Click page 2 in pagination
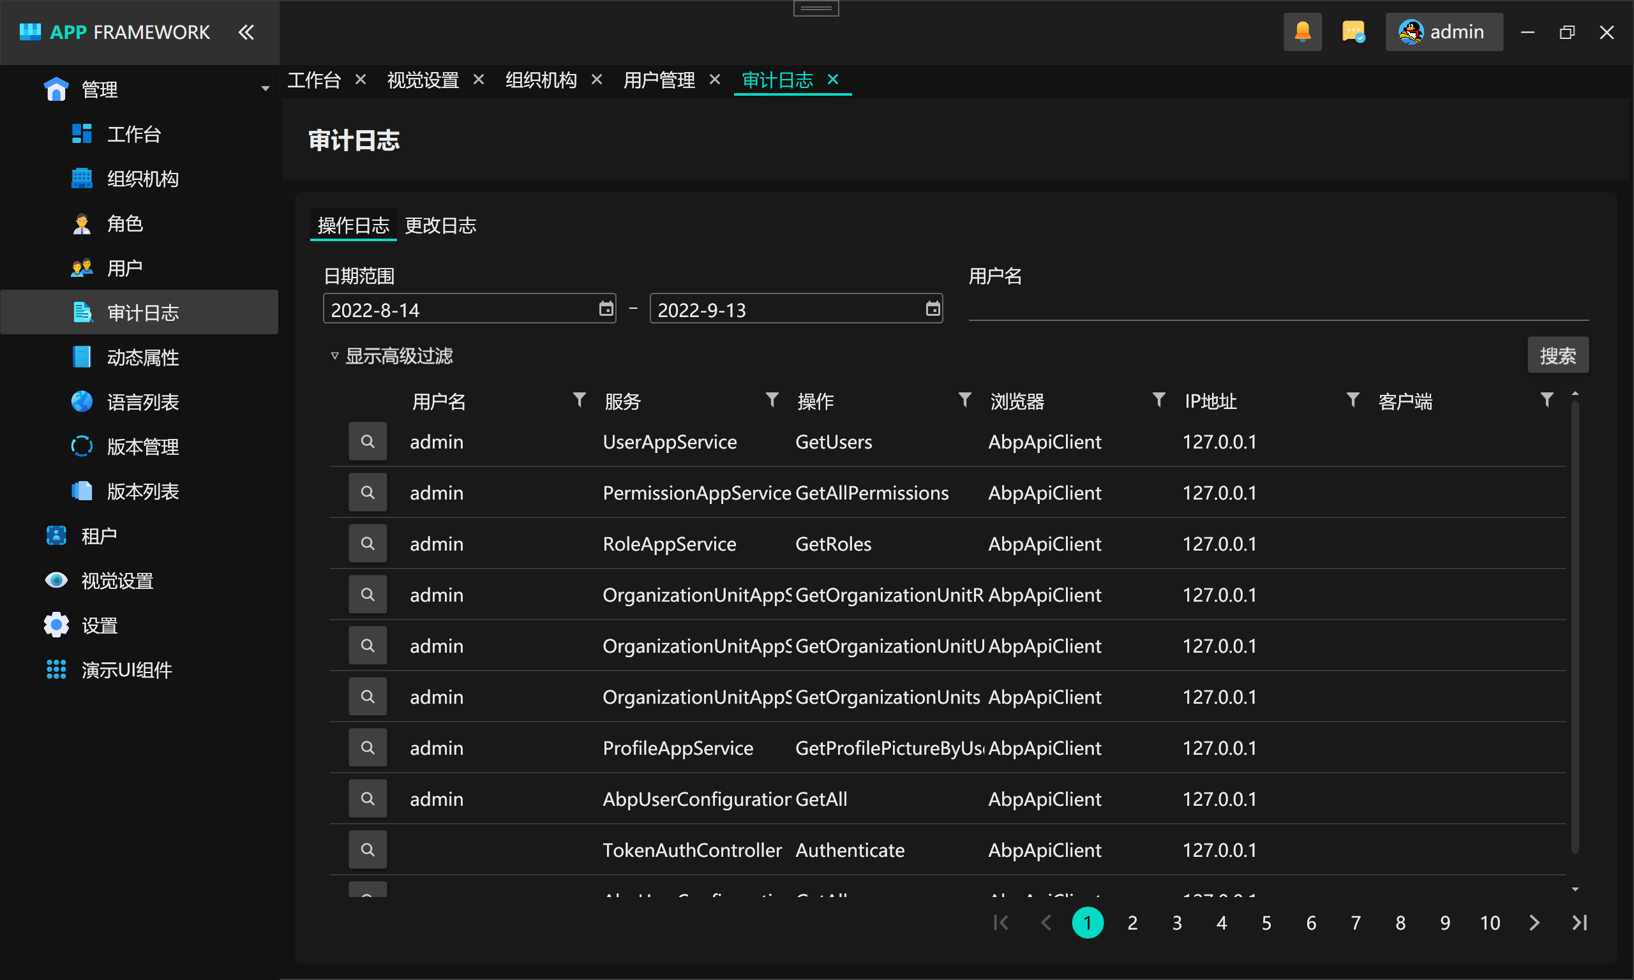 pos(1131,922)
